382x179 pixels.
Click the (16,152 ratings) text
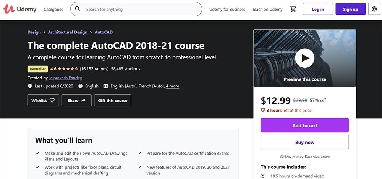[94, 69]
